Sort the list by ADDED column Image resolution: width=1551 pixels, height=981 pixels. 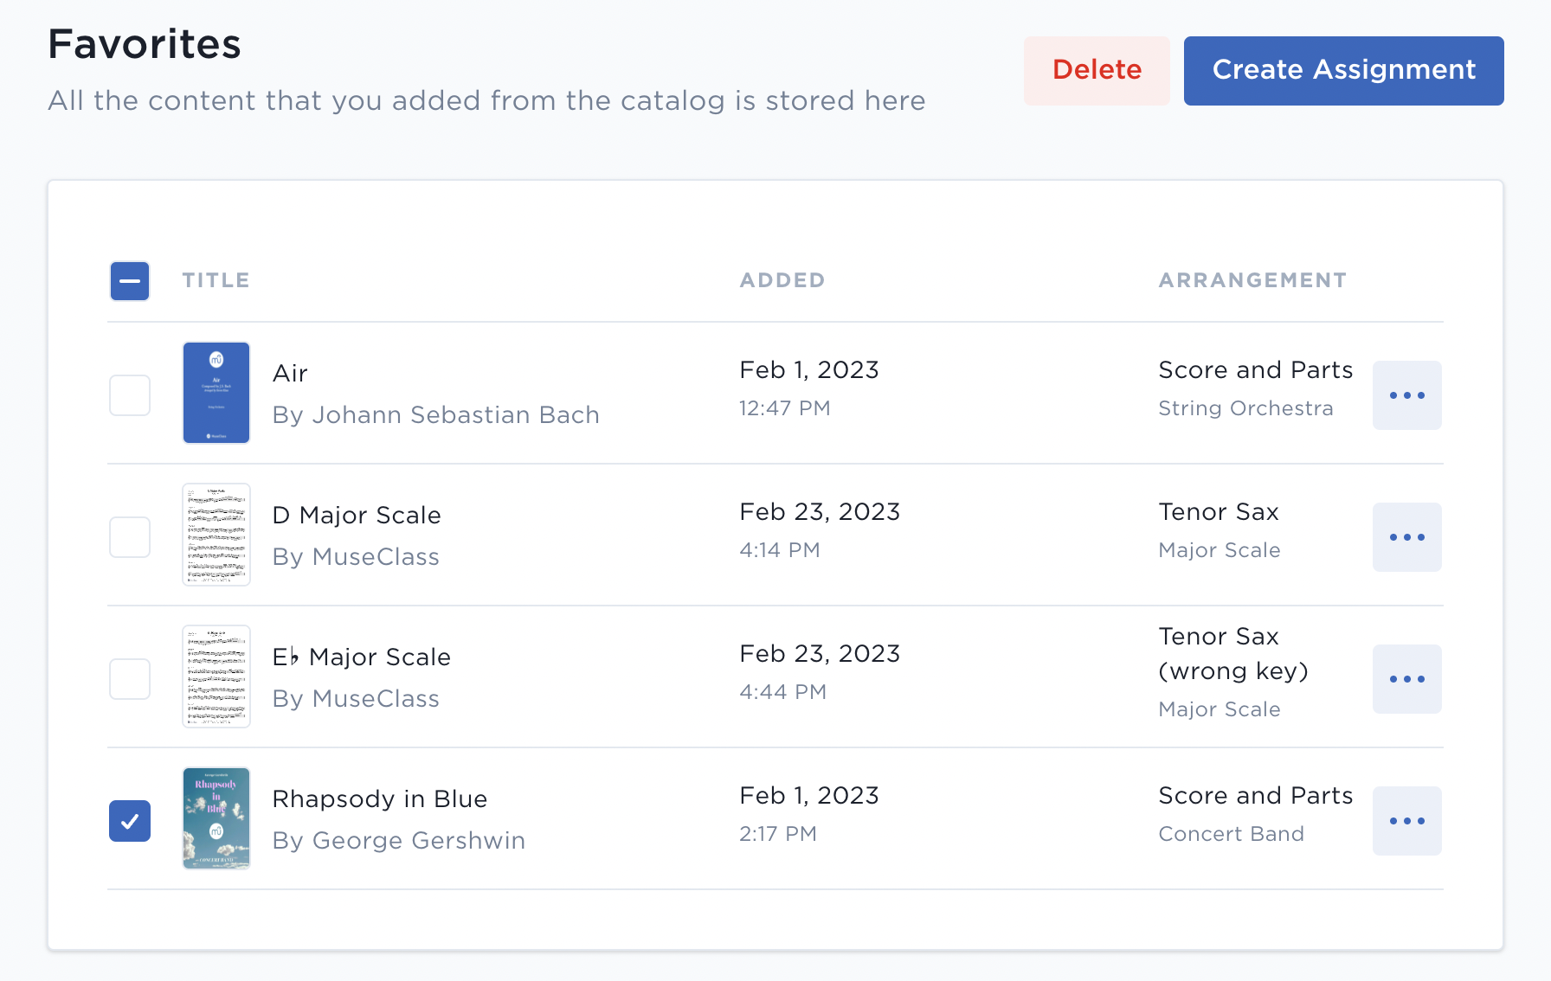coord(782,279)
